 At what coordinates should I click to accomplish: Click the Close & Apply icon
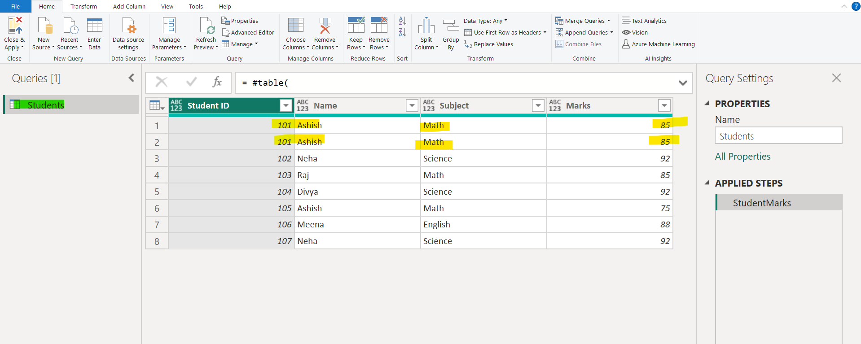(14, 26)
